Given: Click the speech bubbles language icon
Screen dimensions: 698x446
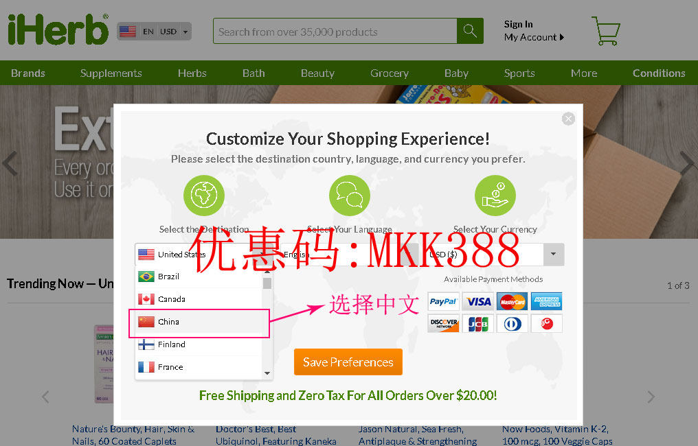Looking at the screenshot, I should point(350,195).
